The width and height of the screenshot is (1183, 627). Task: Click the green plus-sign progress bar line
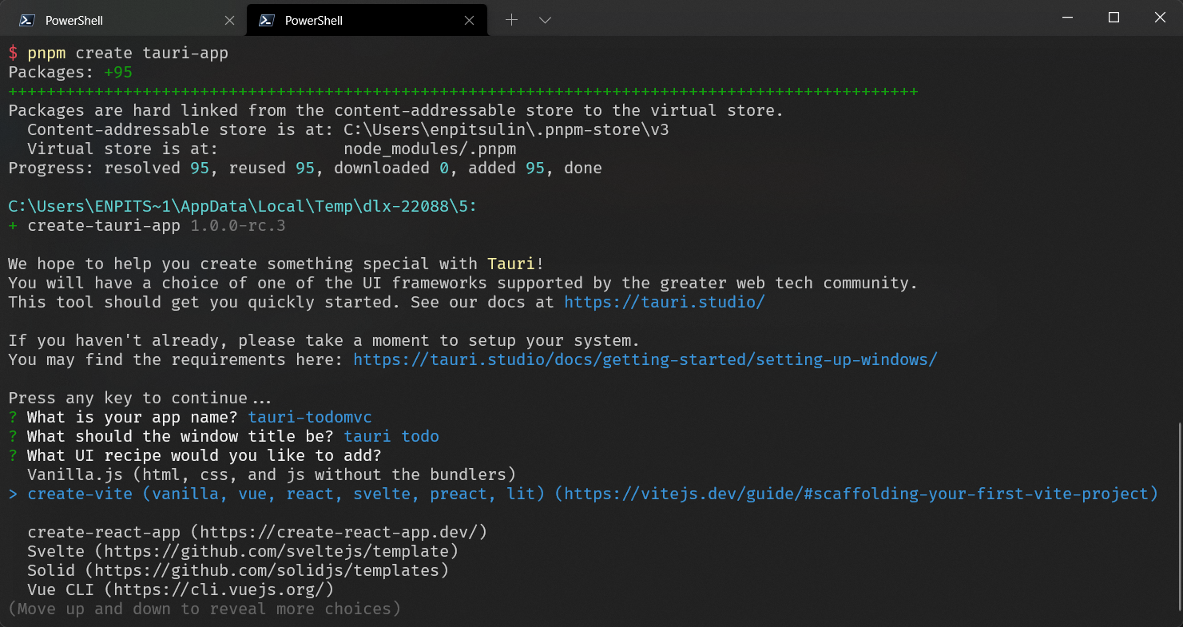pos(463,91)
